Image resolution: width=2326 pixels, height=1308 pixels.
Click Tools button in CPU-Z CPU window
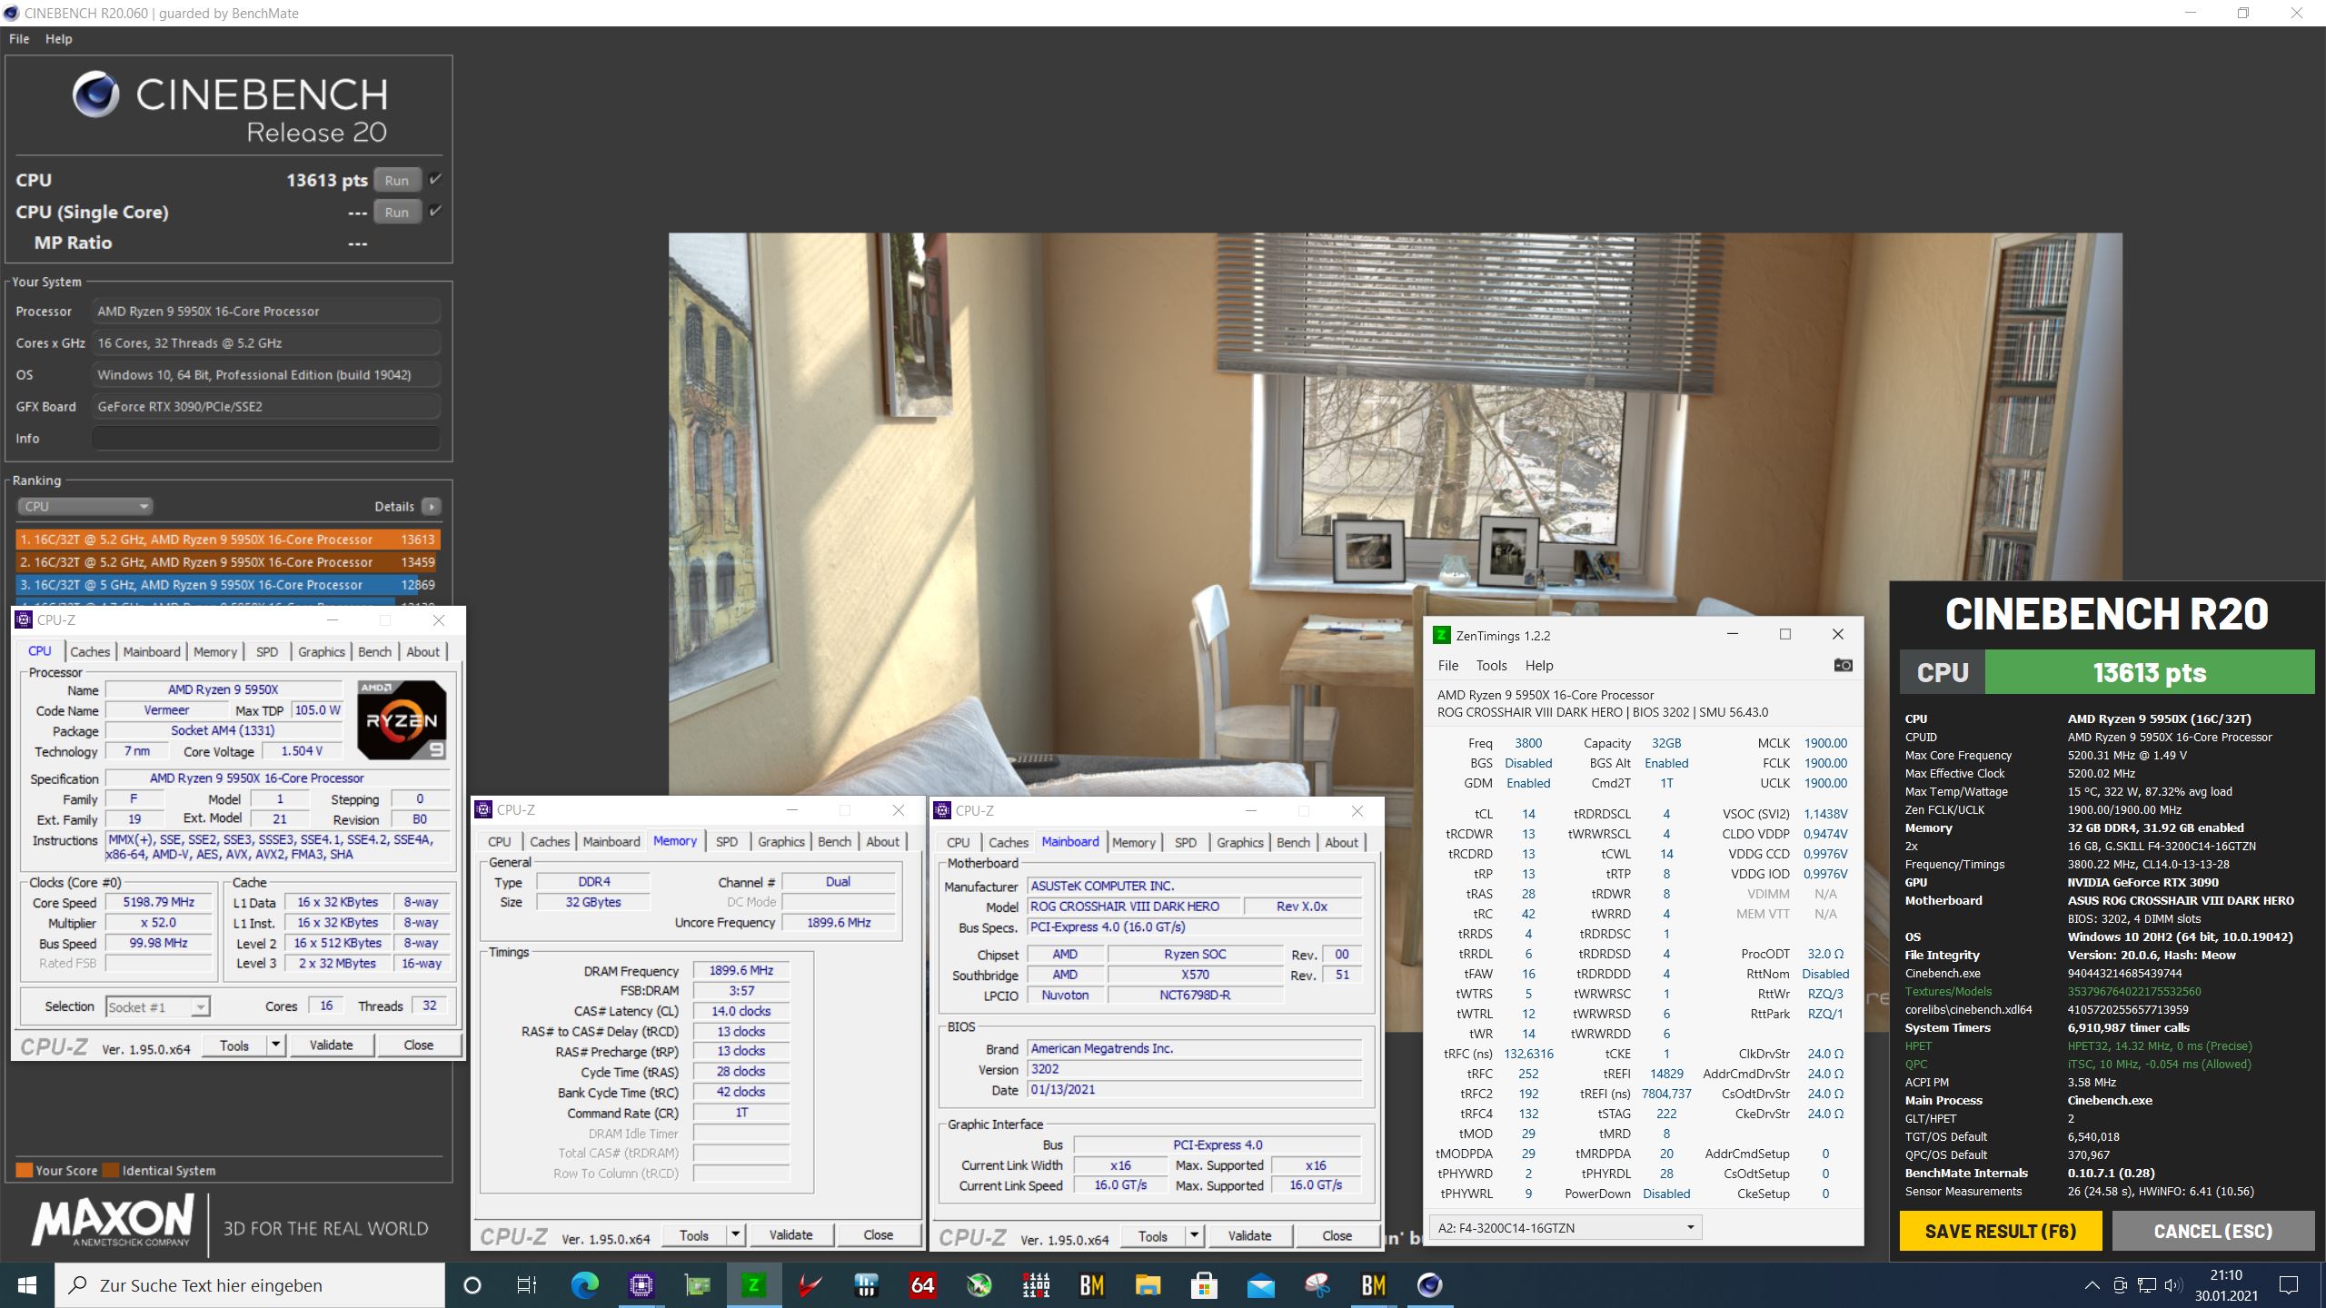tap(234, 1045)
